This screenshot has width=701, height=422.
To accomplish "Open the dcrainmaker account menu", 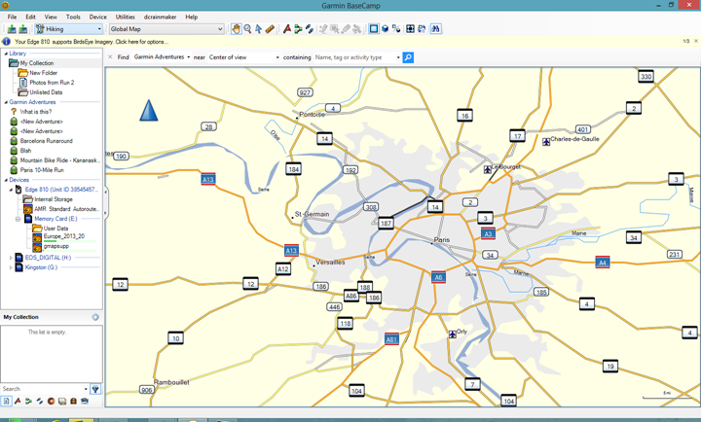I will pos(160,17).
